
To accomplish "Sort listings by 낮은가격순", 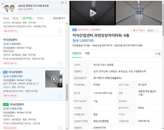I will point(28,18).
